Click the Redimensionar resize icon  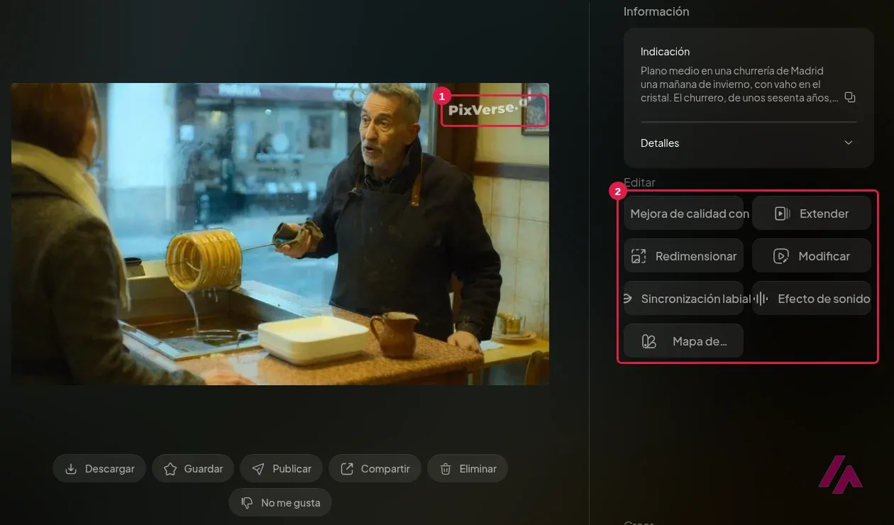pyautogui.click(x=639, y=256)
